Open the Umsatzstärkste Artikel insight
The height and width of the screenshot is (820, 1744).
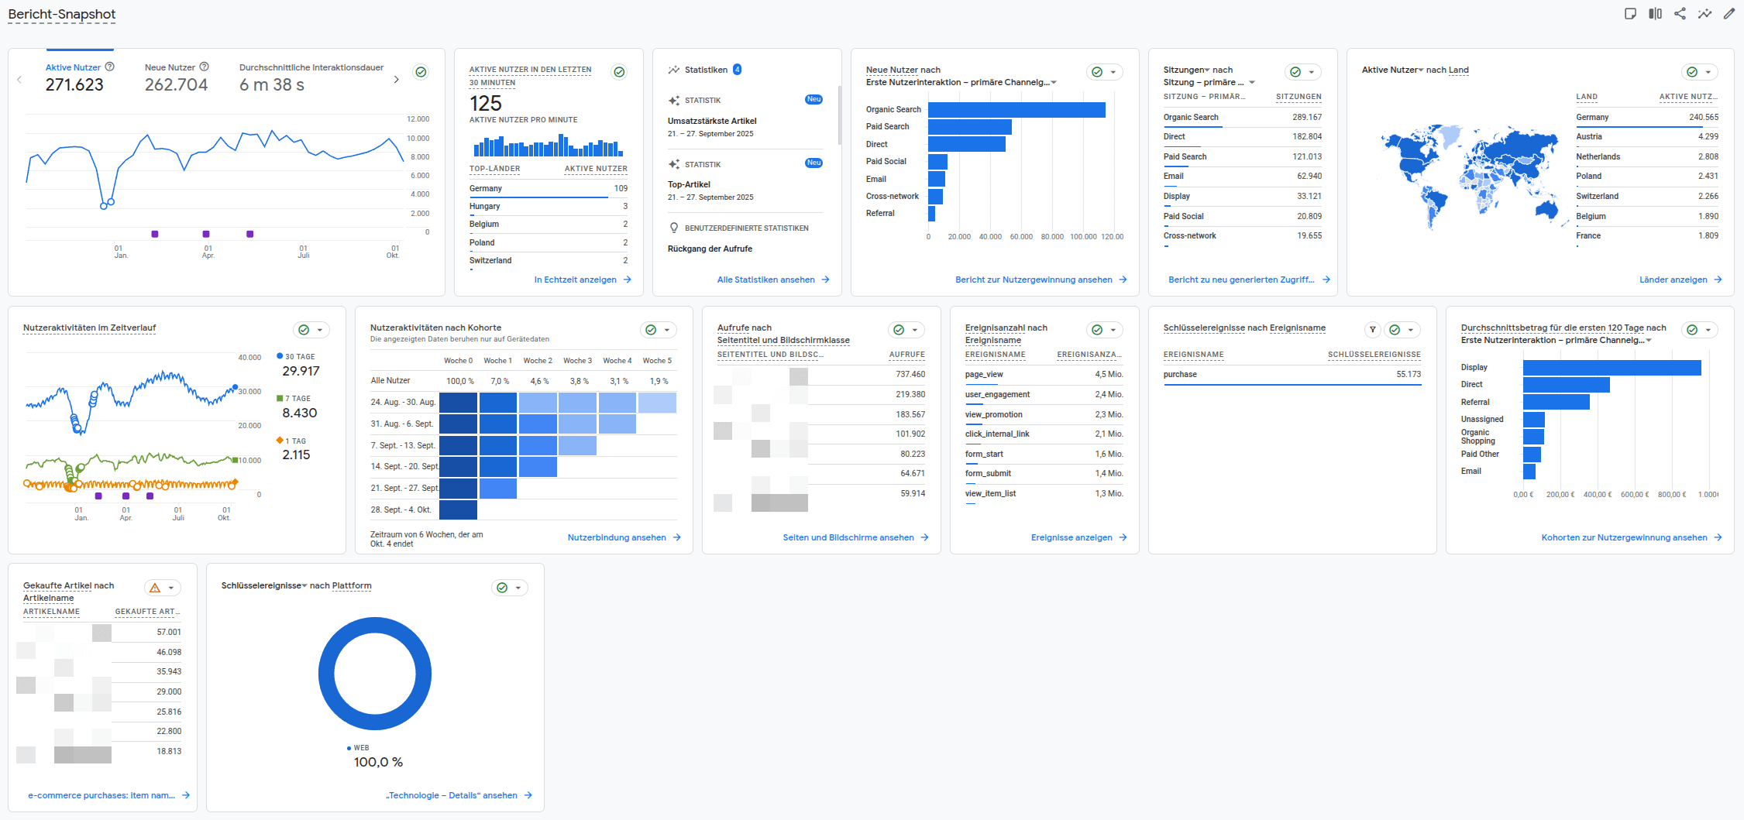(712, 121)
